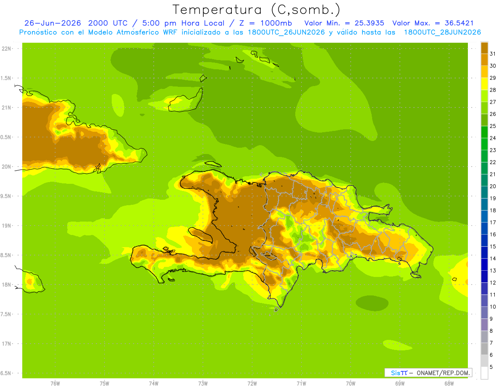
Task: Click the "20" color scale label
Action: pos(493,186)
